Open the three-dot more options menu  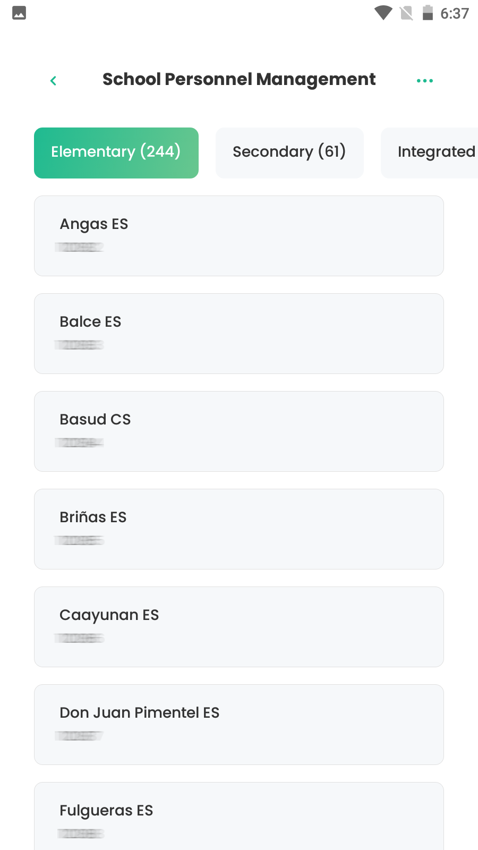[424, 81]
